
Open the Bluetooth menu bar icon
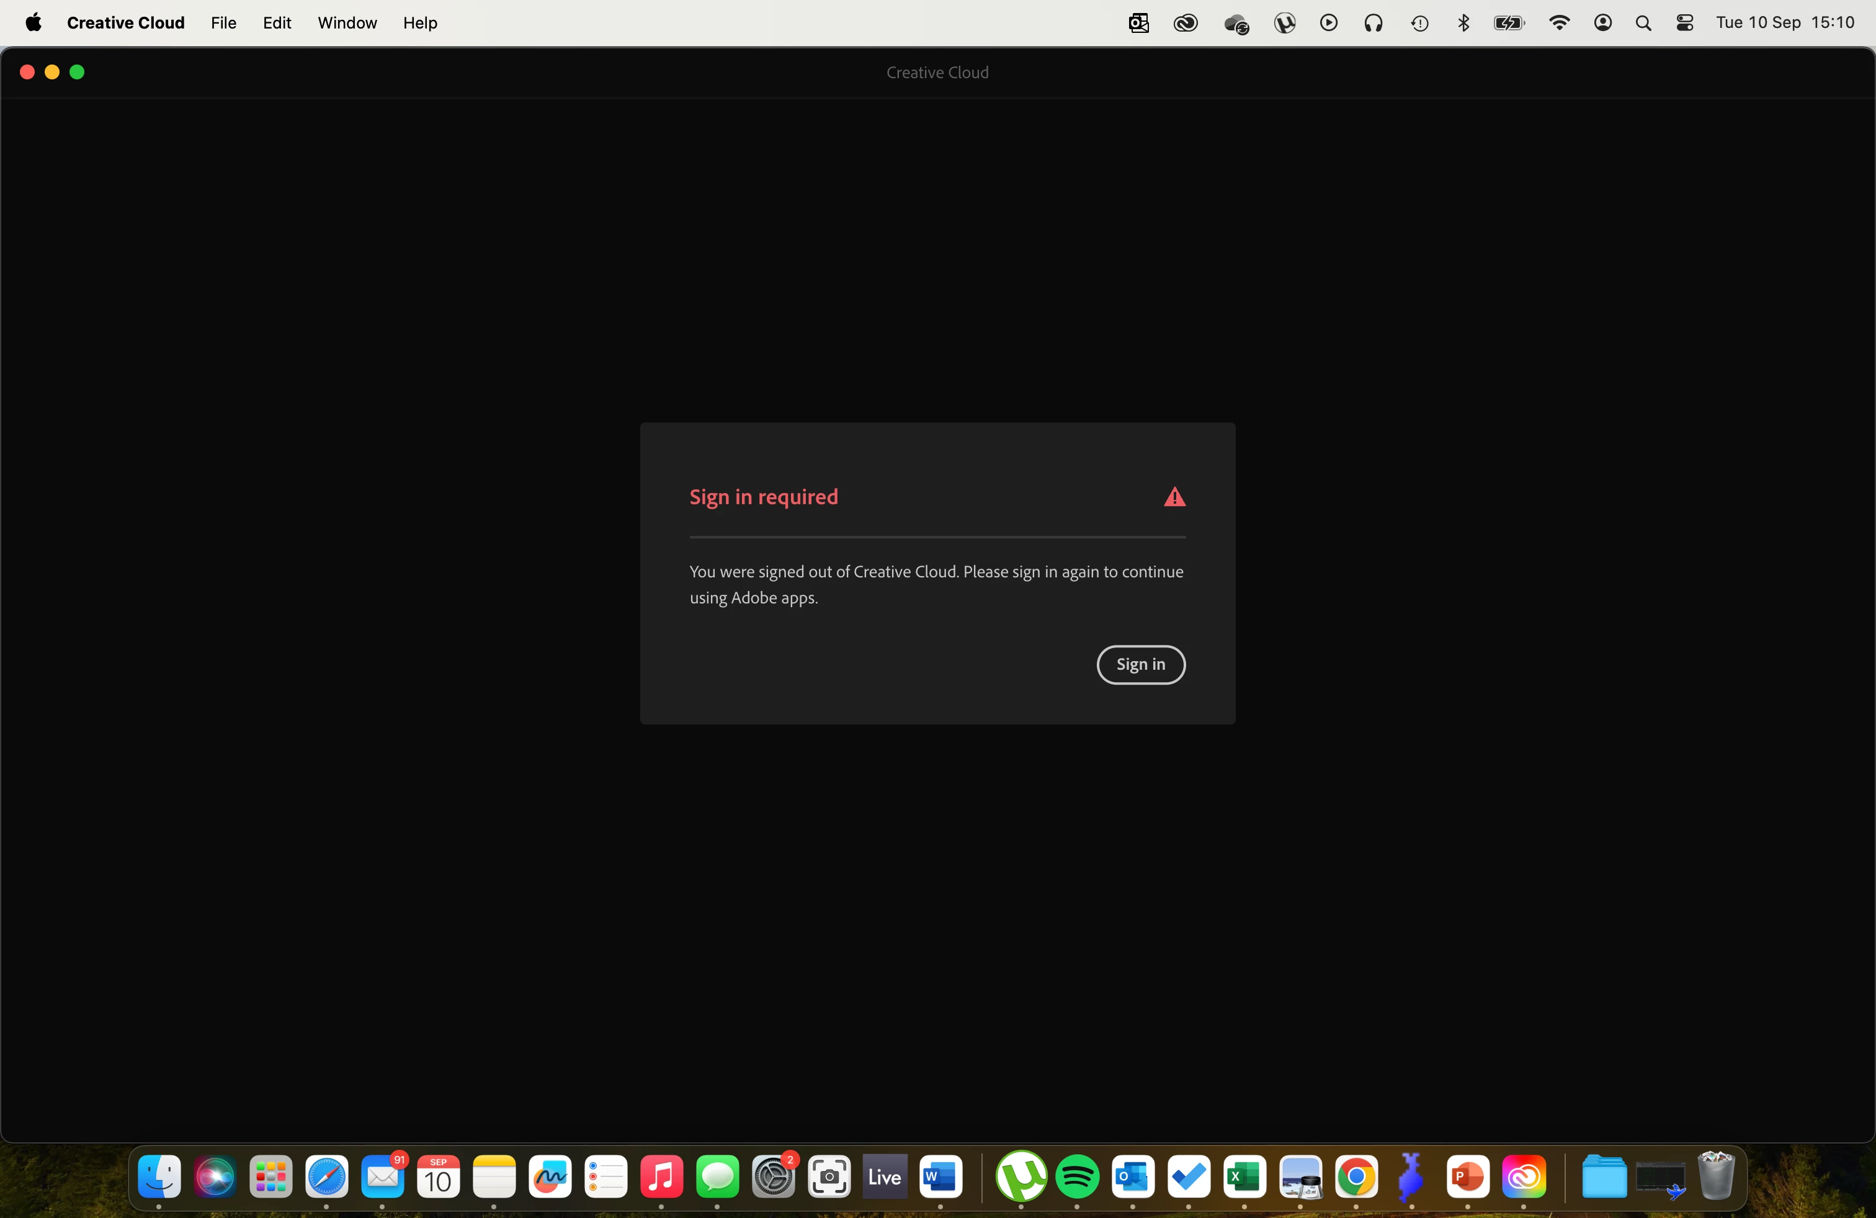tap(1463, 23)
